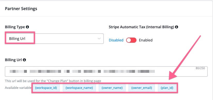Click the 80/250 character counter
This screenshot has height=100, width=213.
(200, 68)
